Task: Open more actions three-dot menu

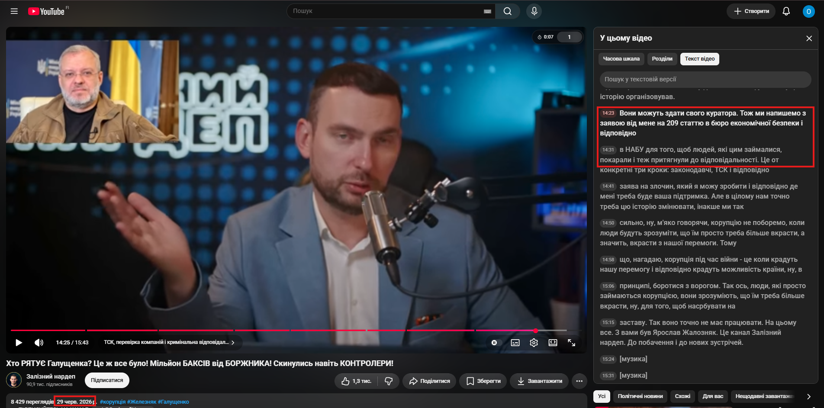Action: point(579,381)
